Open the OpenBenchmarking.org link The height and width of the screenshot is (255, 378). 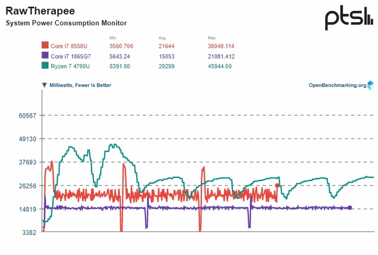tap(337, 85)
